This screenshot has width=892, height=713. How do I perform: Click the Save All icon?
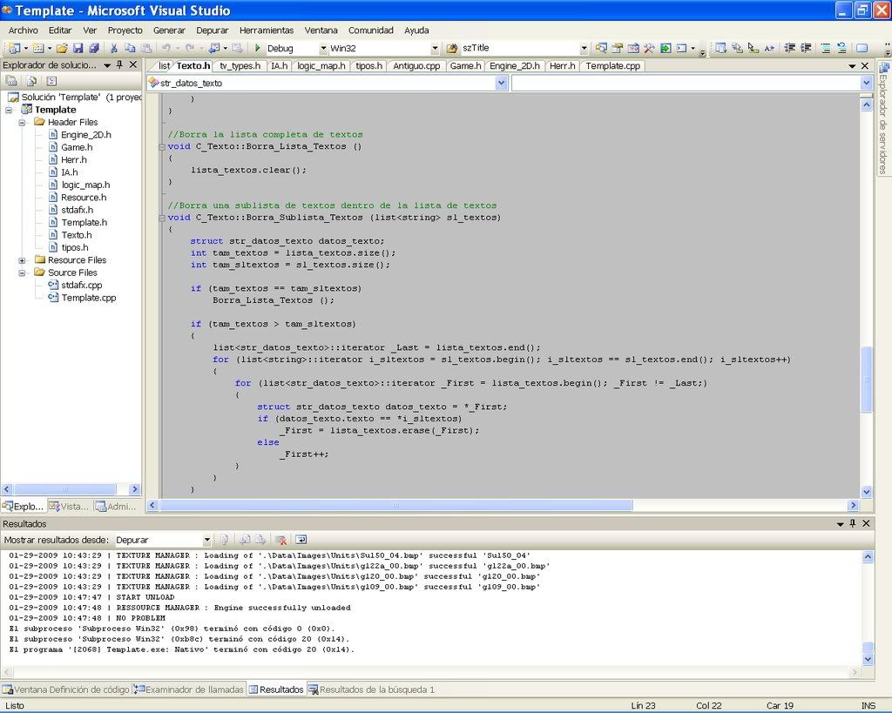[x=94, y=49]
